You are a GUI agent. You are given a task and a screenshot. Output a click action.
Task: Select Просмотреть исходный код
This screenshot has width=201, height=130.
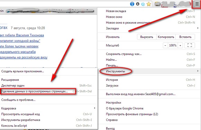49,114
